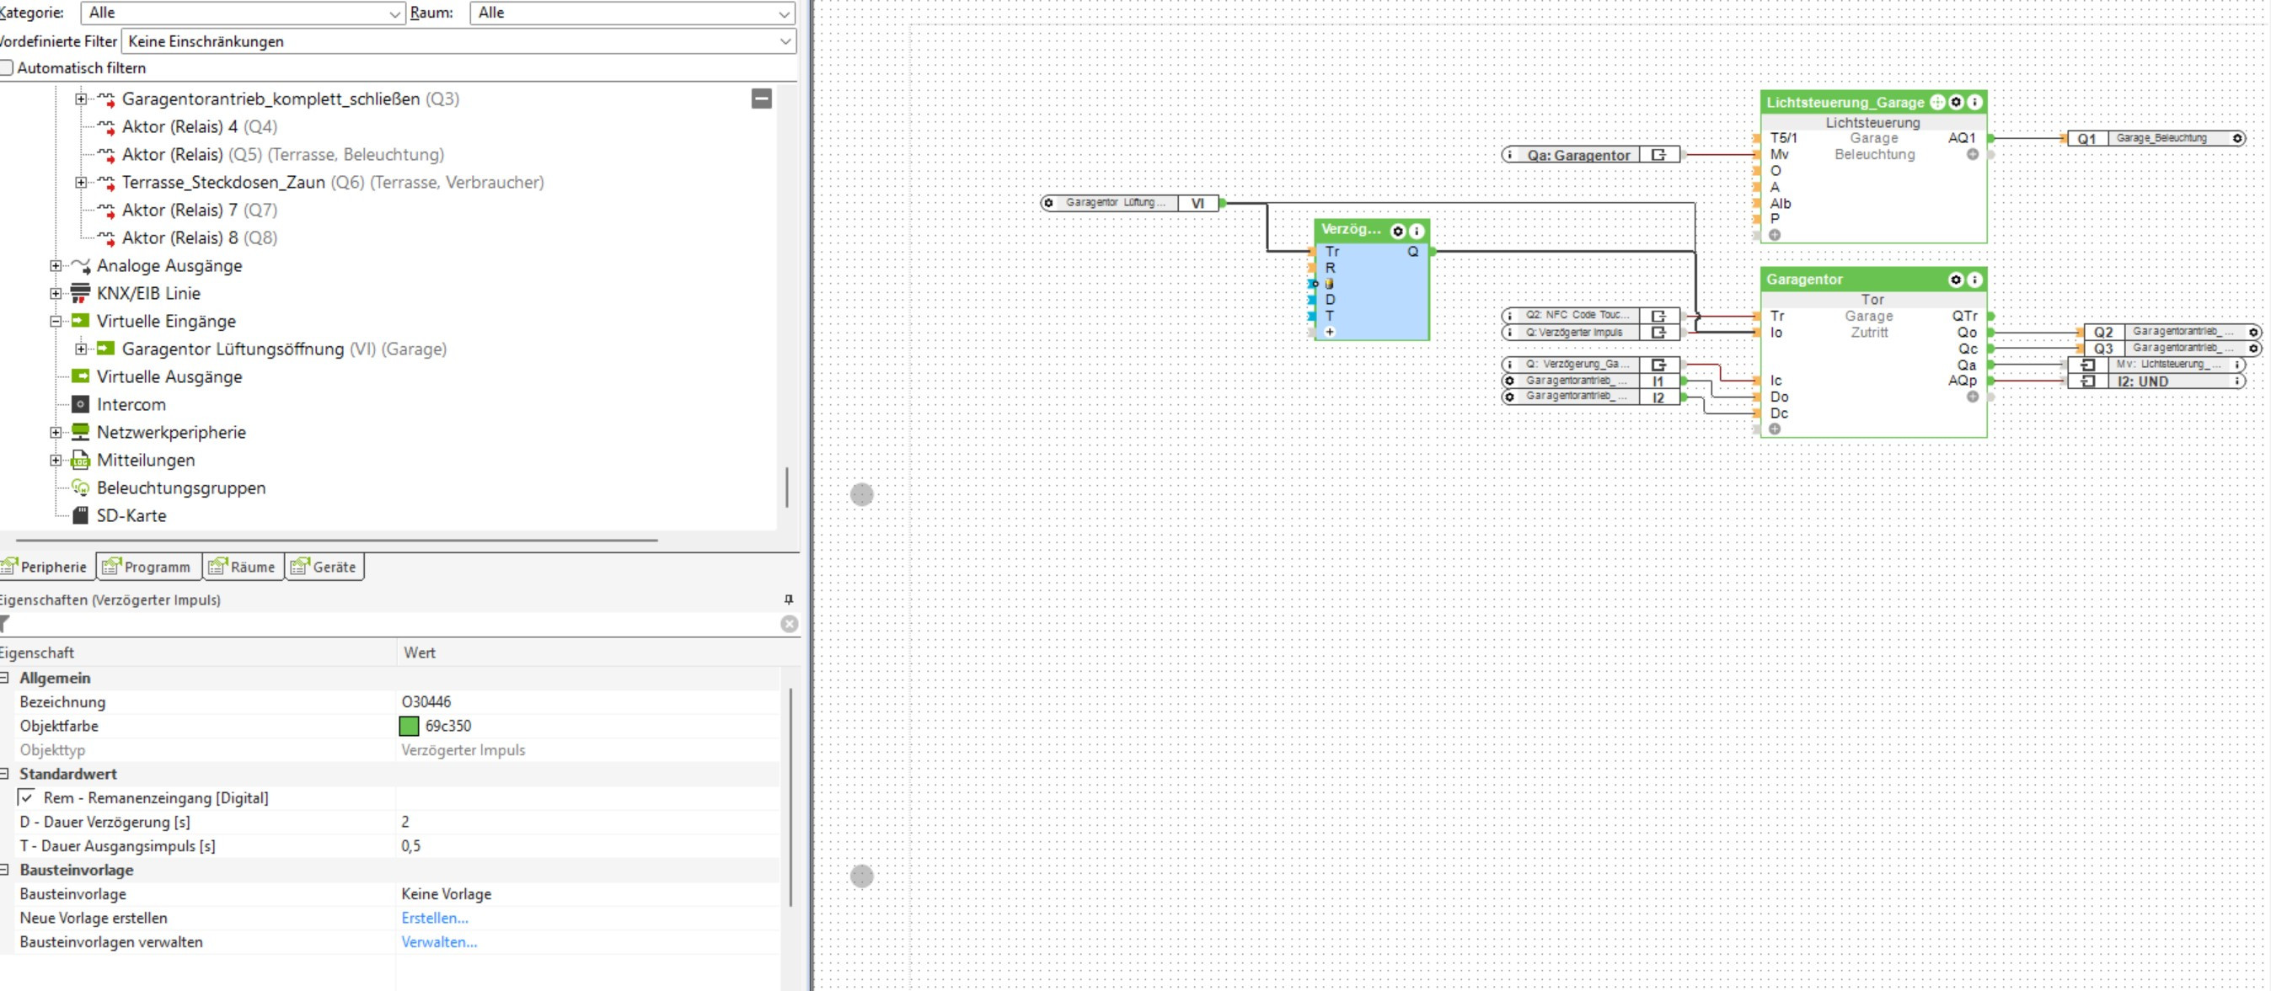Enable the Automatisch filtern checkbox
2271x991 pixels.
tap(7, 68)
